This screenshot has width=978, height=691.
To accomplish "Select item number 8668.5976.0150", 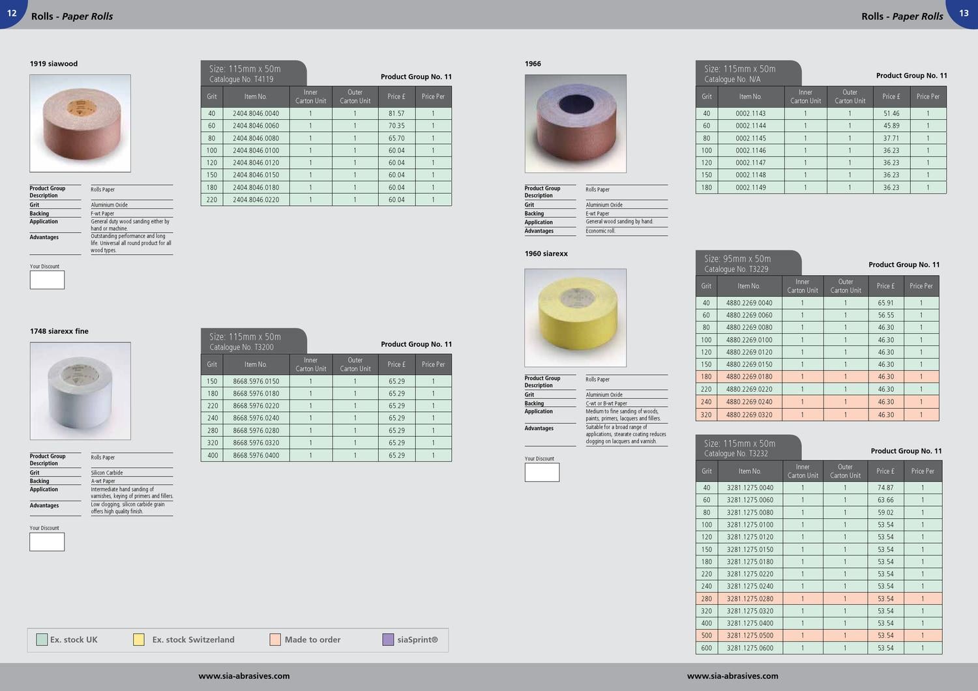I will tap(256, 381).
